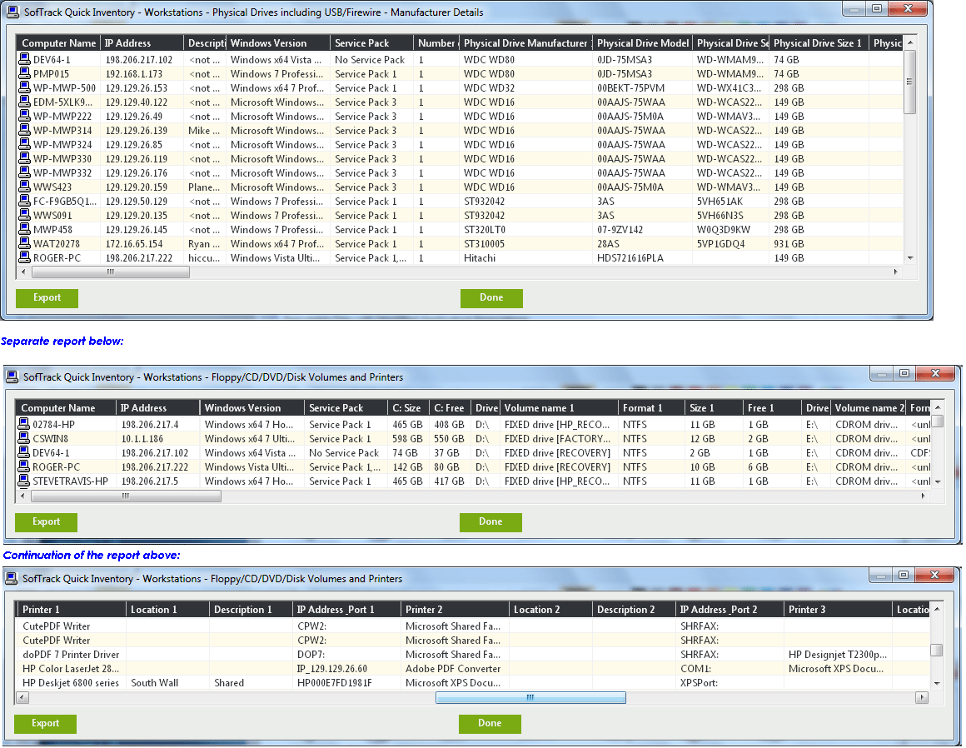
Task: Click the computer icon next to WAT20278
Action: tap(26, 244)
